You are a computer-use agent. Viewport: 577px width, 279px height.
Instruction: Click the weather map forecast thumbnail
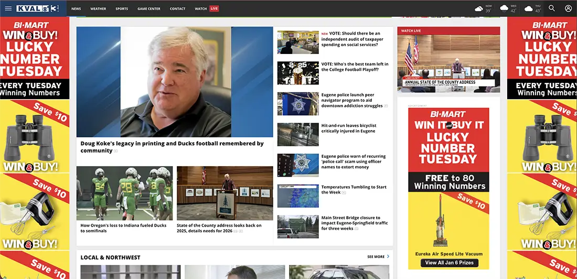tap(298, 196)
